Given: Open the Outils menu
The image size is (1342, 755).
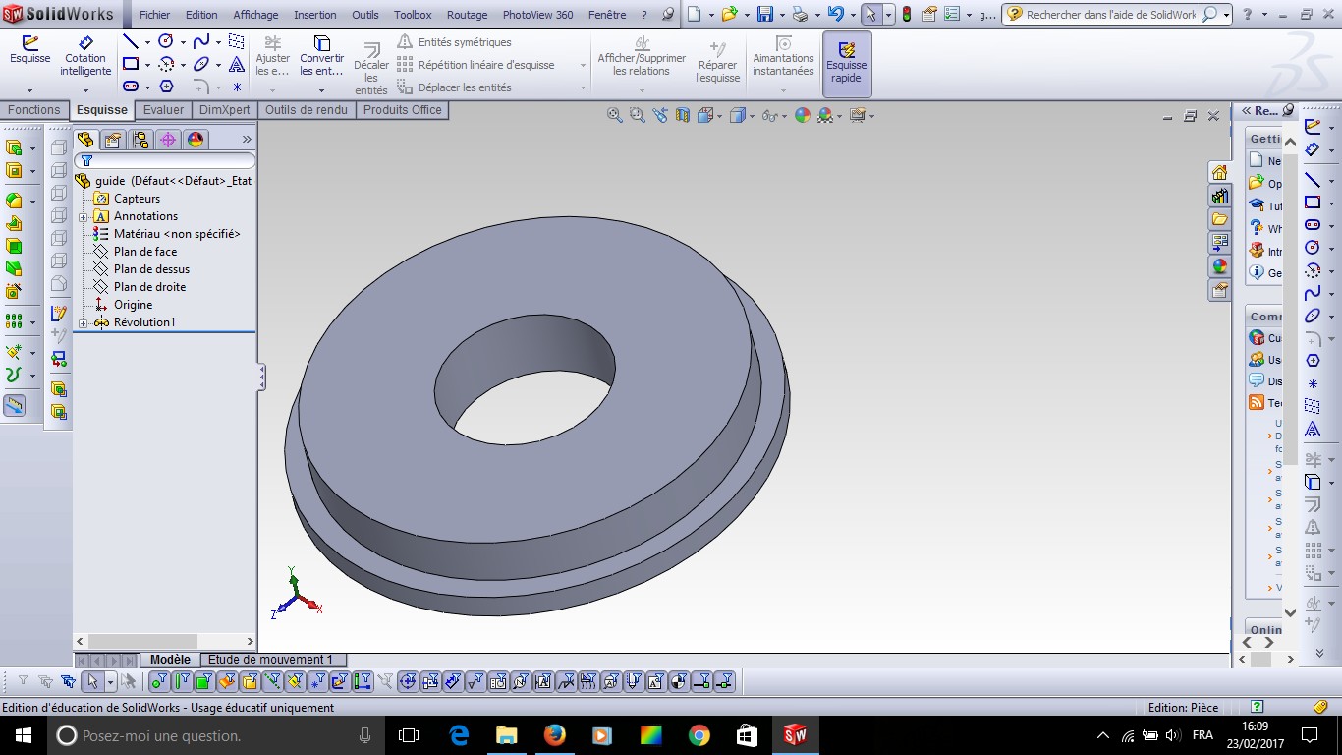Looking at the screenshot, I should pyautogui.click(x=365, y=15).
